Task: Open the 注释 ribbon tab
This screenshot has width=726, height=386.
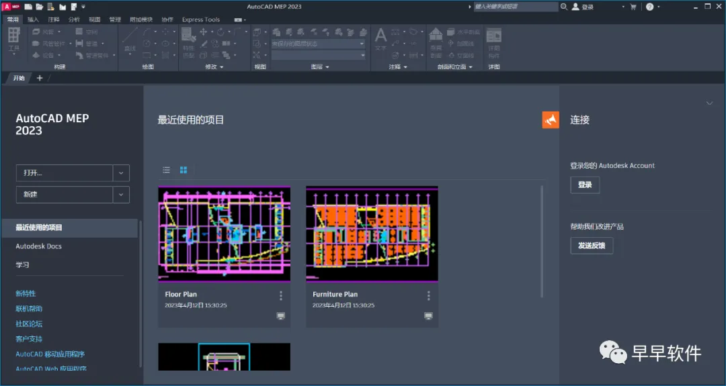Action: 54,19
